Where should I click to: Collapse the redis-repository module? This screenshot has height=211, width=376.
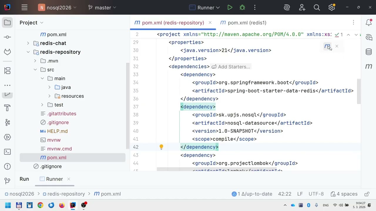click(x=28, y=52)
